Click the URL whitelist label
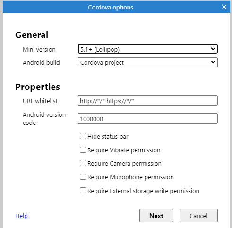Image resolution: width=232 pixels, height=228 pixels. pyautogui.click(x=40, y=101)
